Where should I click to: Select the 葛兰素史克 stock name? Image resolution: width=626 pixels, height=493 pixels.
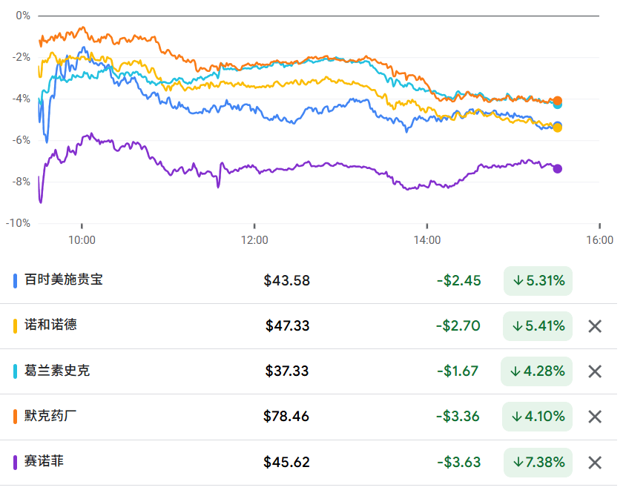[57, 371]
